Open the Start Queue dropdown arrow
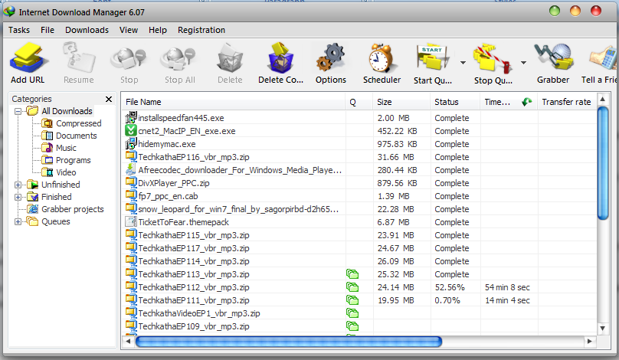 tap(463, 62)
